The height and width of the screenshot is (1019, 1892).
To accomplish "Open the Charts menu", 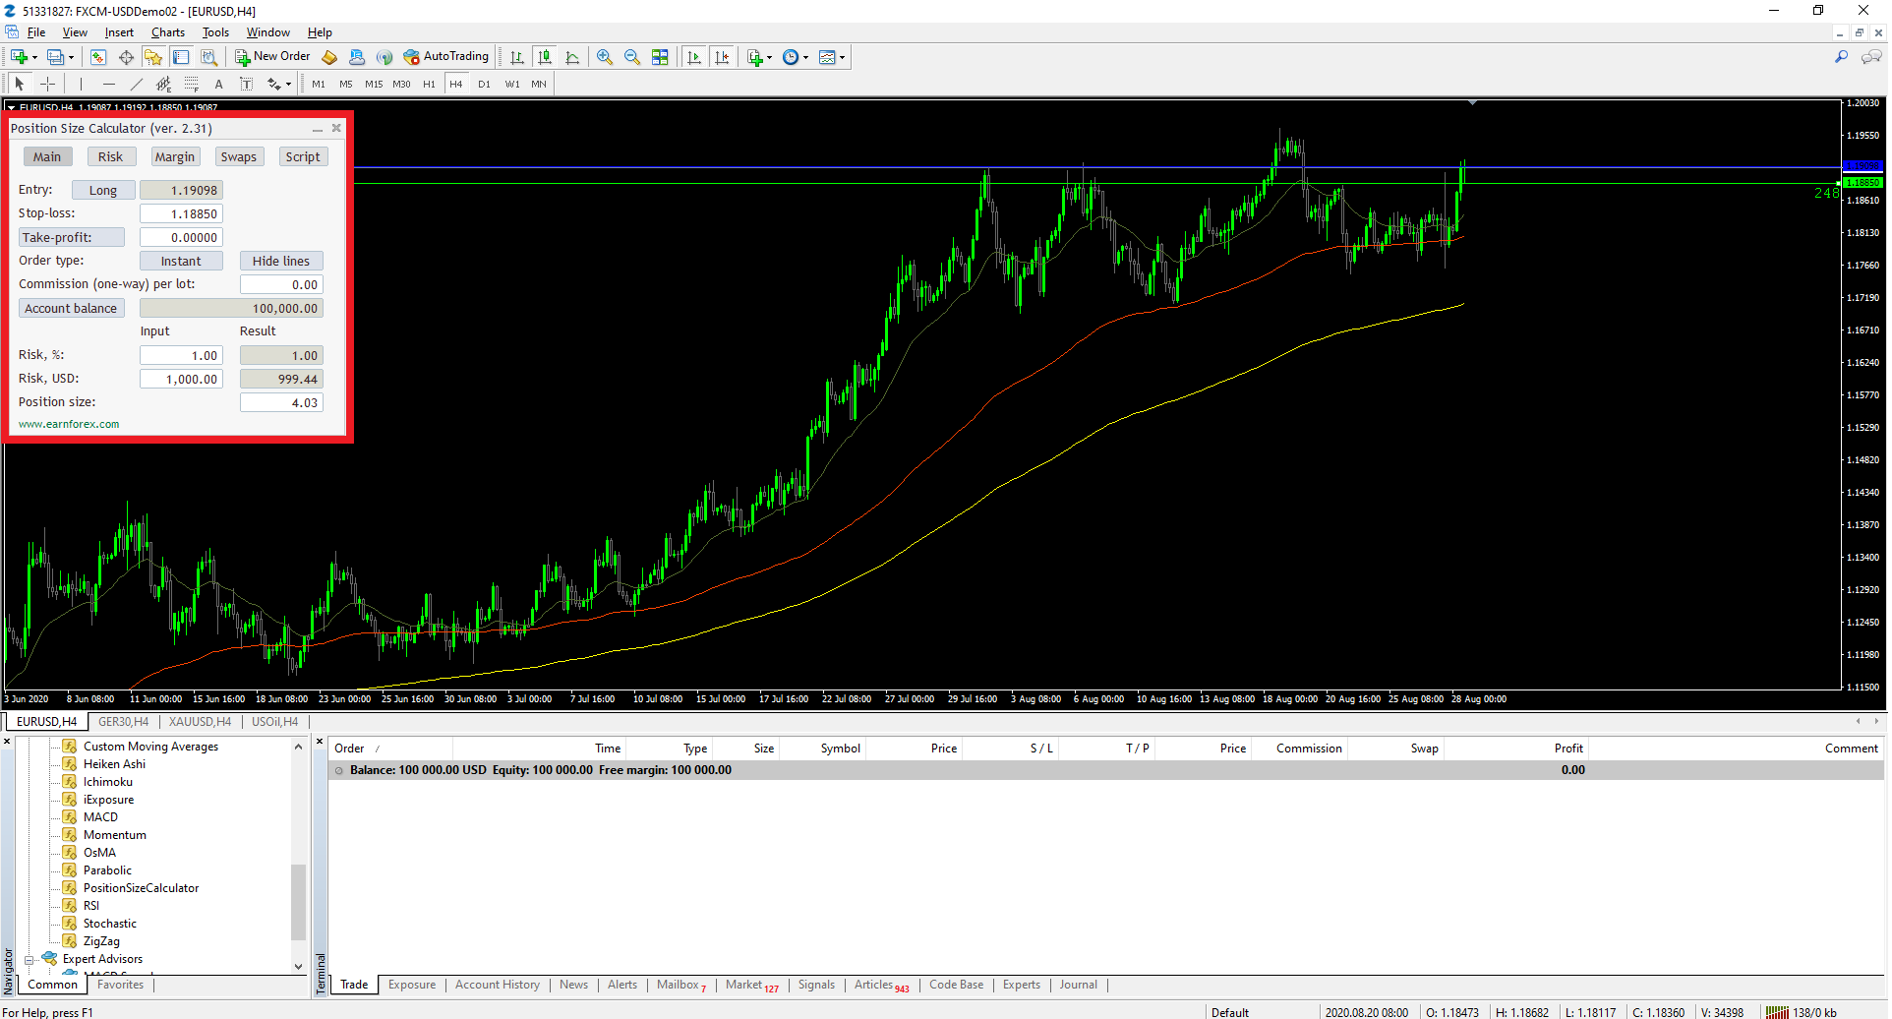I will click(x=167, y=32).
